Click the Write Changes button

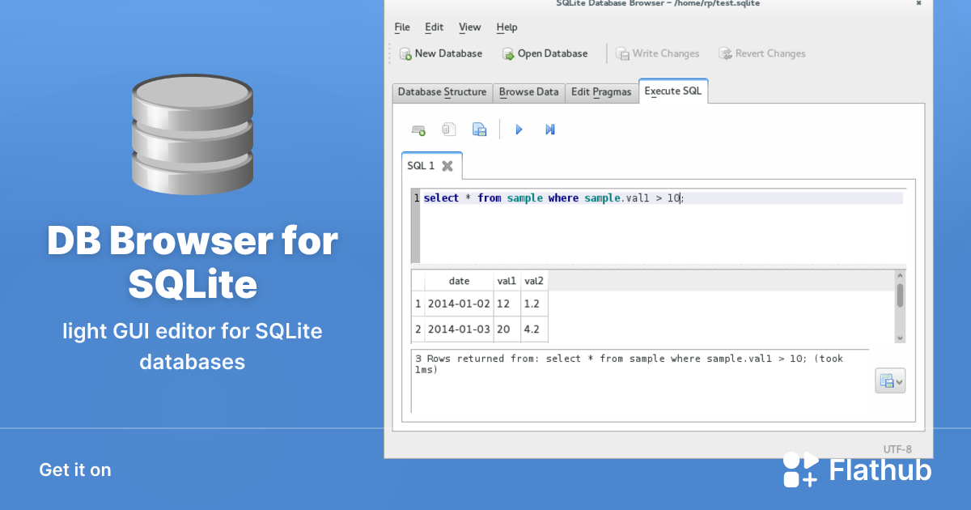(x=658, y=53)
